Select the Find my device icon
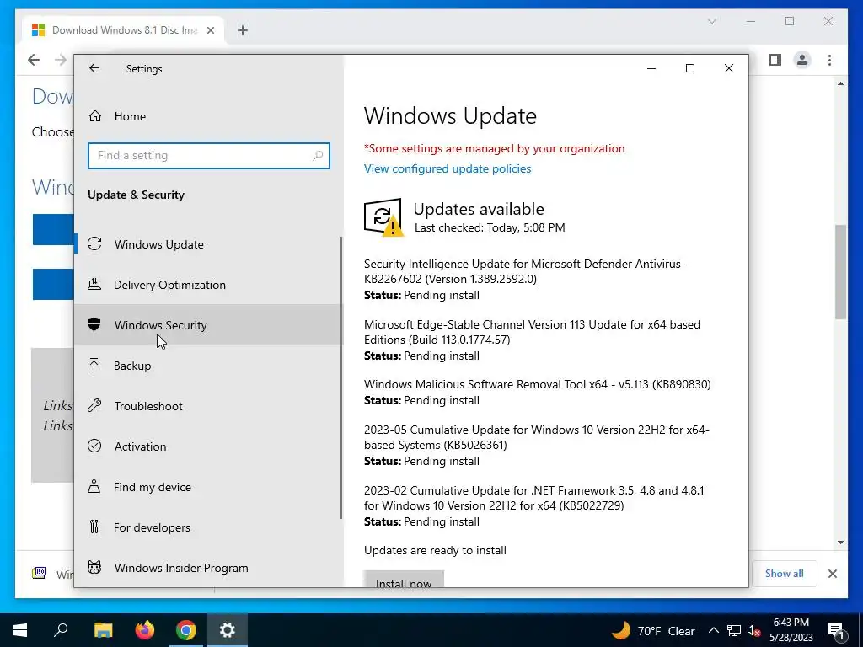Screen dimensions: 863x647 point(94,486)
